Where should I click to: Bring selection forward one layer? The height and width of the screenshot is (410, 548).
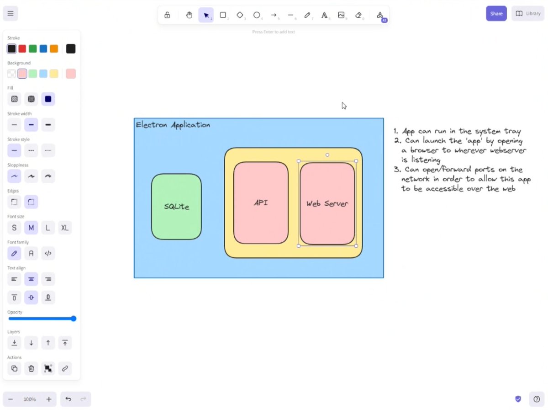point(48,343)
